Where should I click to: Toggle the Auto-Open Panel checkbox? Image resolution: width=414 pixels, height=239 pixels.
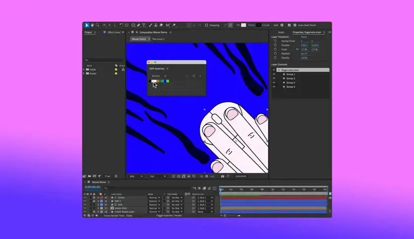click(x=295, y=25)
